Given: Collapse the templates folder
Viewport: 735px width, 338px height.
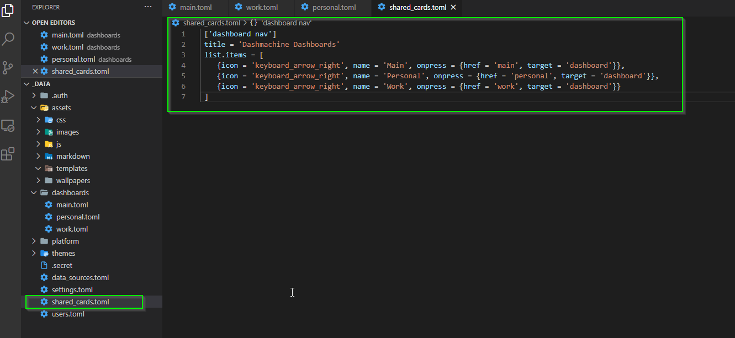Looking at the screenshot, I should click(x=39, y=169).
